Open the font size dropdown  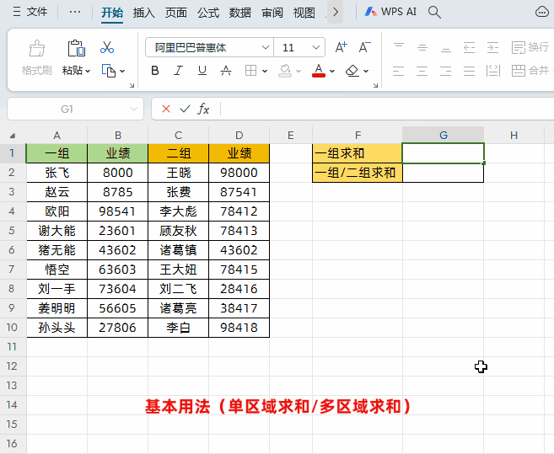pyautogui.click(x=316, y=47)
